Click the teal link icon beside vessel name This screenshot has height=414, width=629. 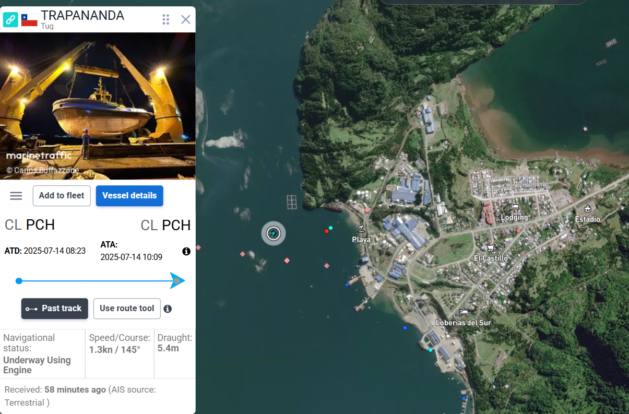pos(10,20)
